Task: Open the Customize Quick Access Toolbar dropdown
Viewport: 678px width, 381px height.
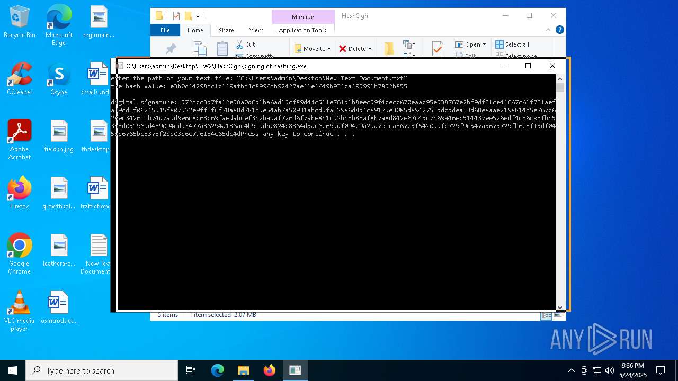Action: coord(198,16)
